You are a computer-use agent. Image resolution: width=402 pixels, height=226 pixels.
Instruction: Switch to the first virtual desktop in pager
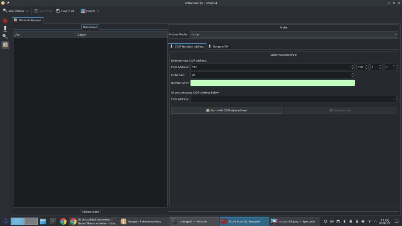coord(17,221)
